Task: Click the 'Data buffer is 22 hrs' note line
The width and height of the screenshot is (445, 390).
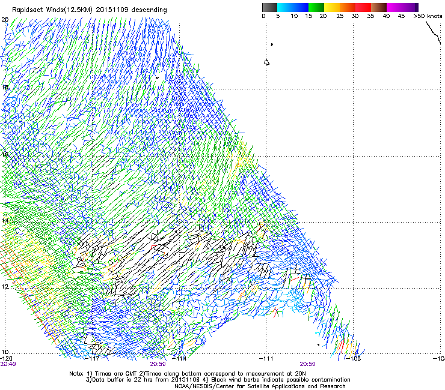Action: 218,380
